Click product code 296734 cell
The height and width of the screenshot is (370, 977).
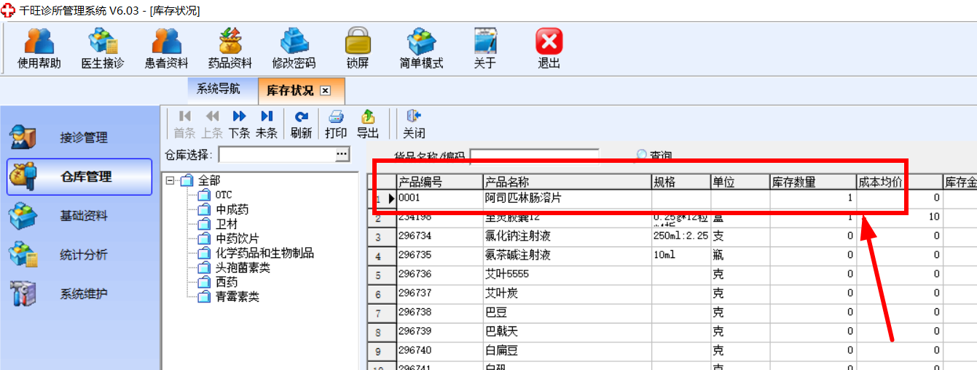tap(439, 236)
